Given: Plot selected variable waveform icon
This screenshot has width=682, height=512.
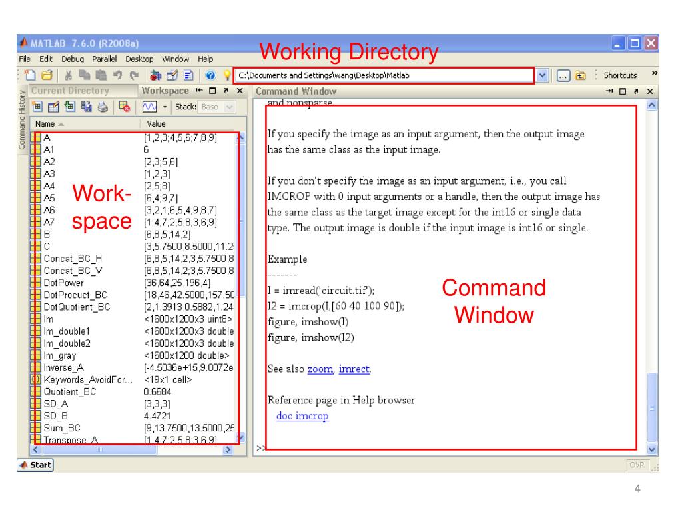Looking at the screenshot, I should tap(150, 107).
